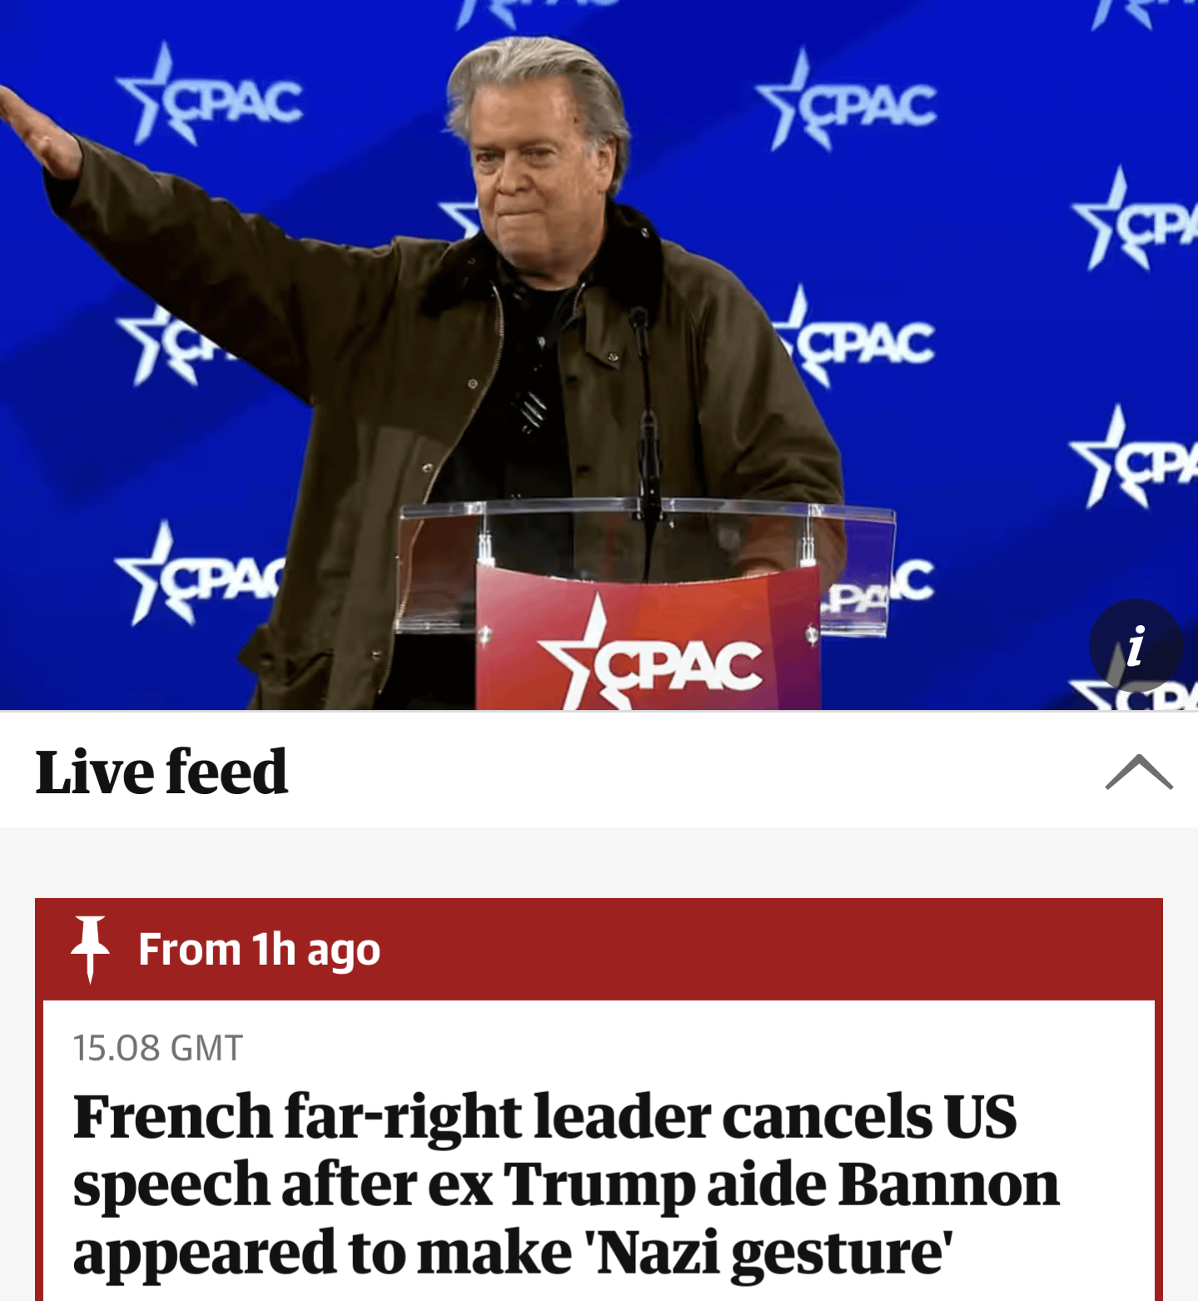1198x1301 pixels.
Task: Click the top-center-right CPAC backdrop logo
Action: point(846,102)
